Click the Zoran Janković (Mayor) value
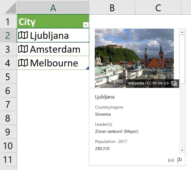 [x=116, y=131]
